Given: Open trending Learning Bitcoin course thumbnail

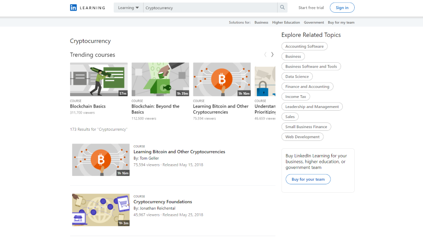Looking at the screenshot, I should click(x=222, y=79).
